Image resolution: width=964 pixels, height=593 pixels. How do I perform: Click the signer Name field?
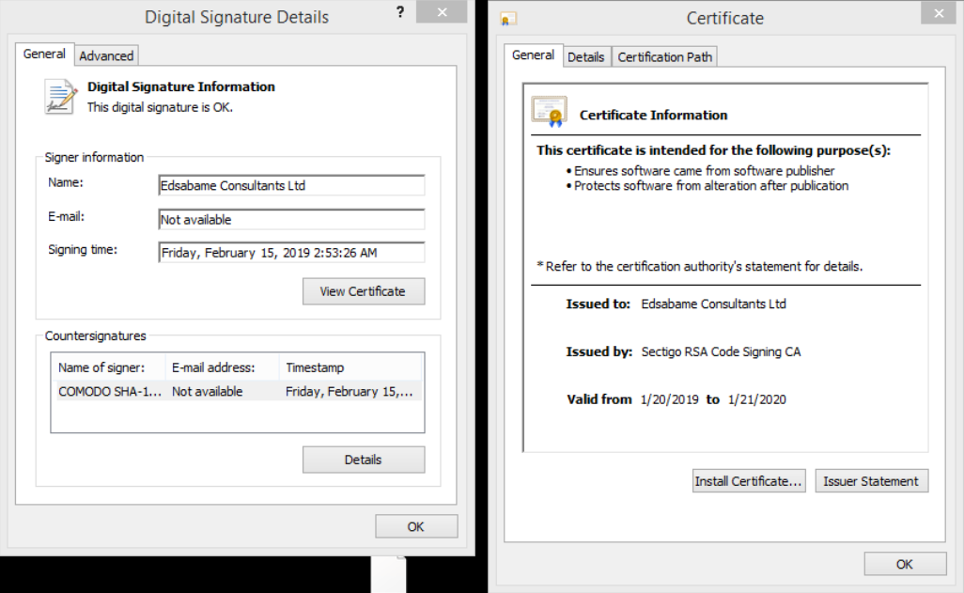tap(291, 186)
